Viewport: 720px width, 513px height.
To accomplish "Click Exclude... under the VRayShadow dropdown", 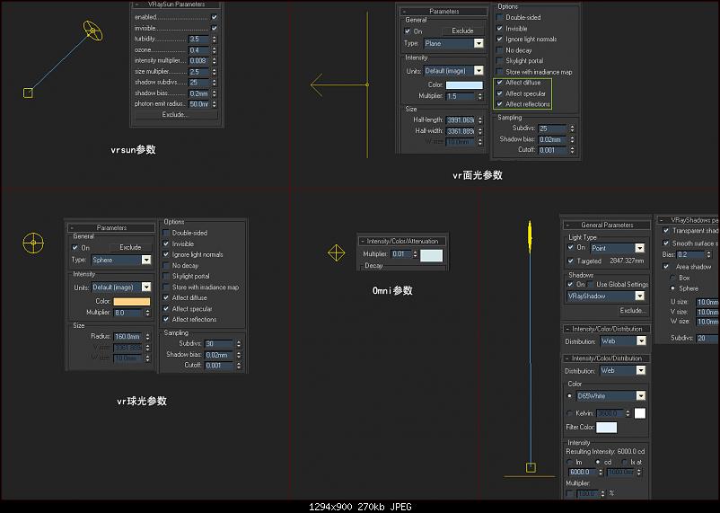I will pos(632,311).
